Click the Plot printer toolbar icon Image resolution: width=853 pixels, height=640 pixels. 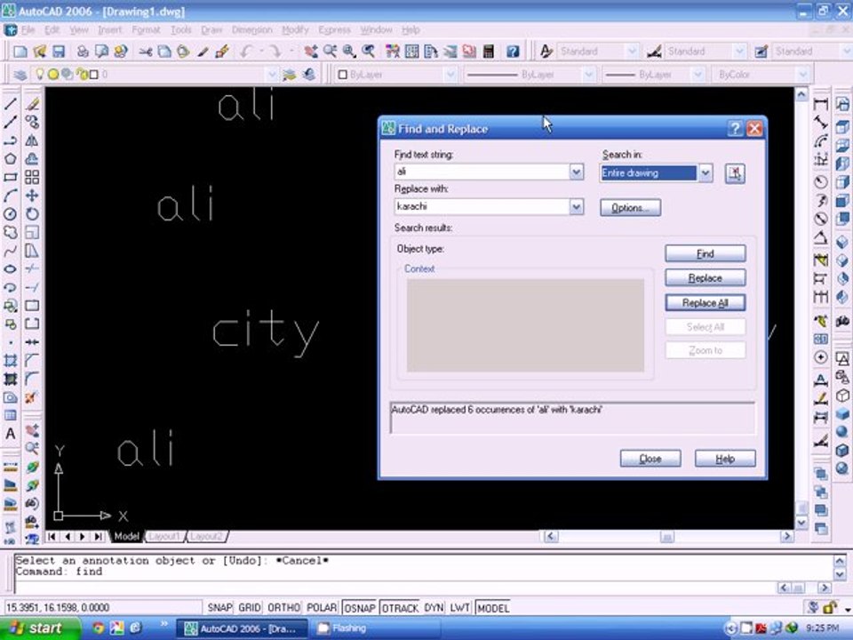point(83,52)
